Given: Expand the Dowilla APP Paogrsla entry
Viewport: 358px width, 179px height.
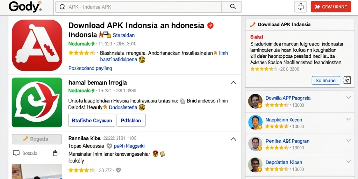Looking at the screenshot, I should tap(349, 98).
